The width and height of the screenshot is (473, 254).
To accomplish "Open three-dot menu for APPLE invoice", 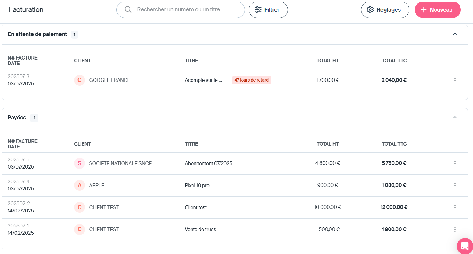I will coord(455,185).
